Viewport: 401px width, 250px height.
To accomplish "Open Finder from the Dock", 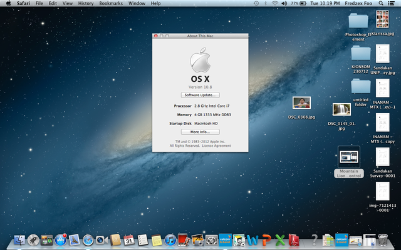I will (x=19, y=240).
